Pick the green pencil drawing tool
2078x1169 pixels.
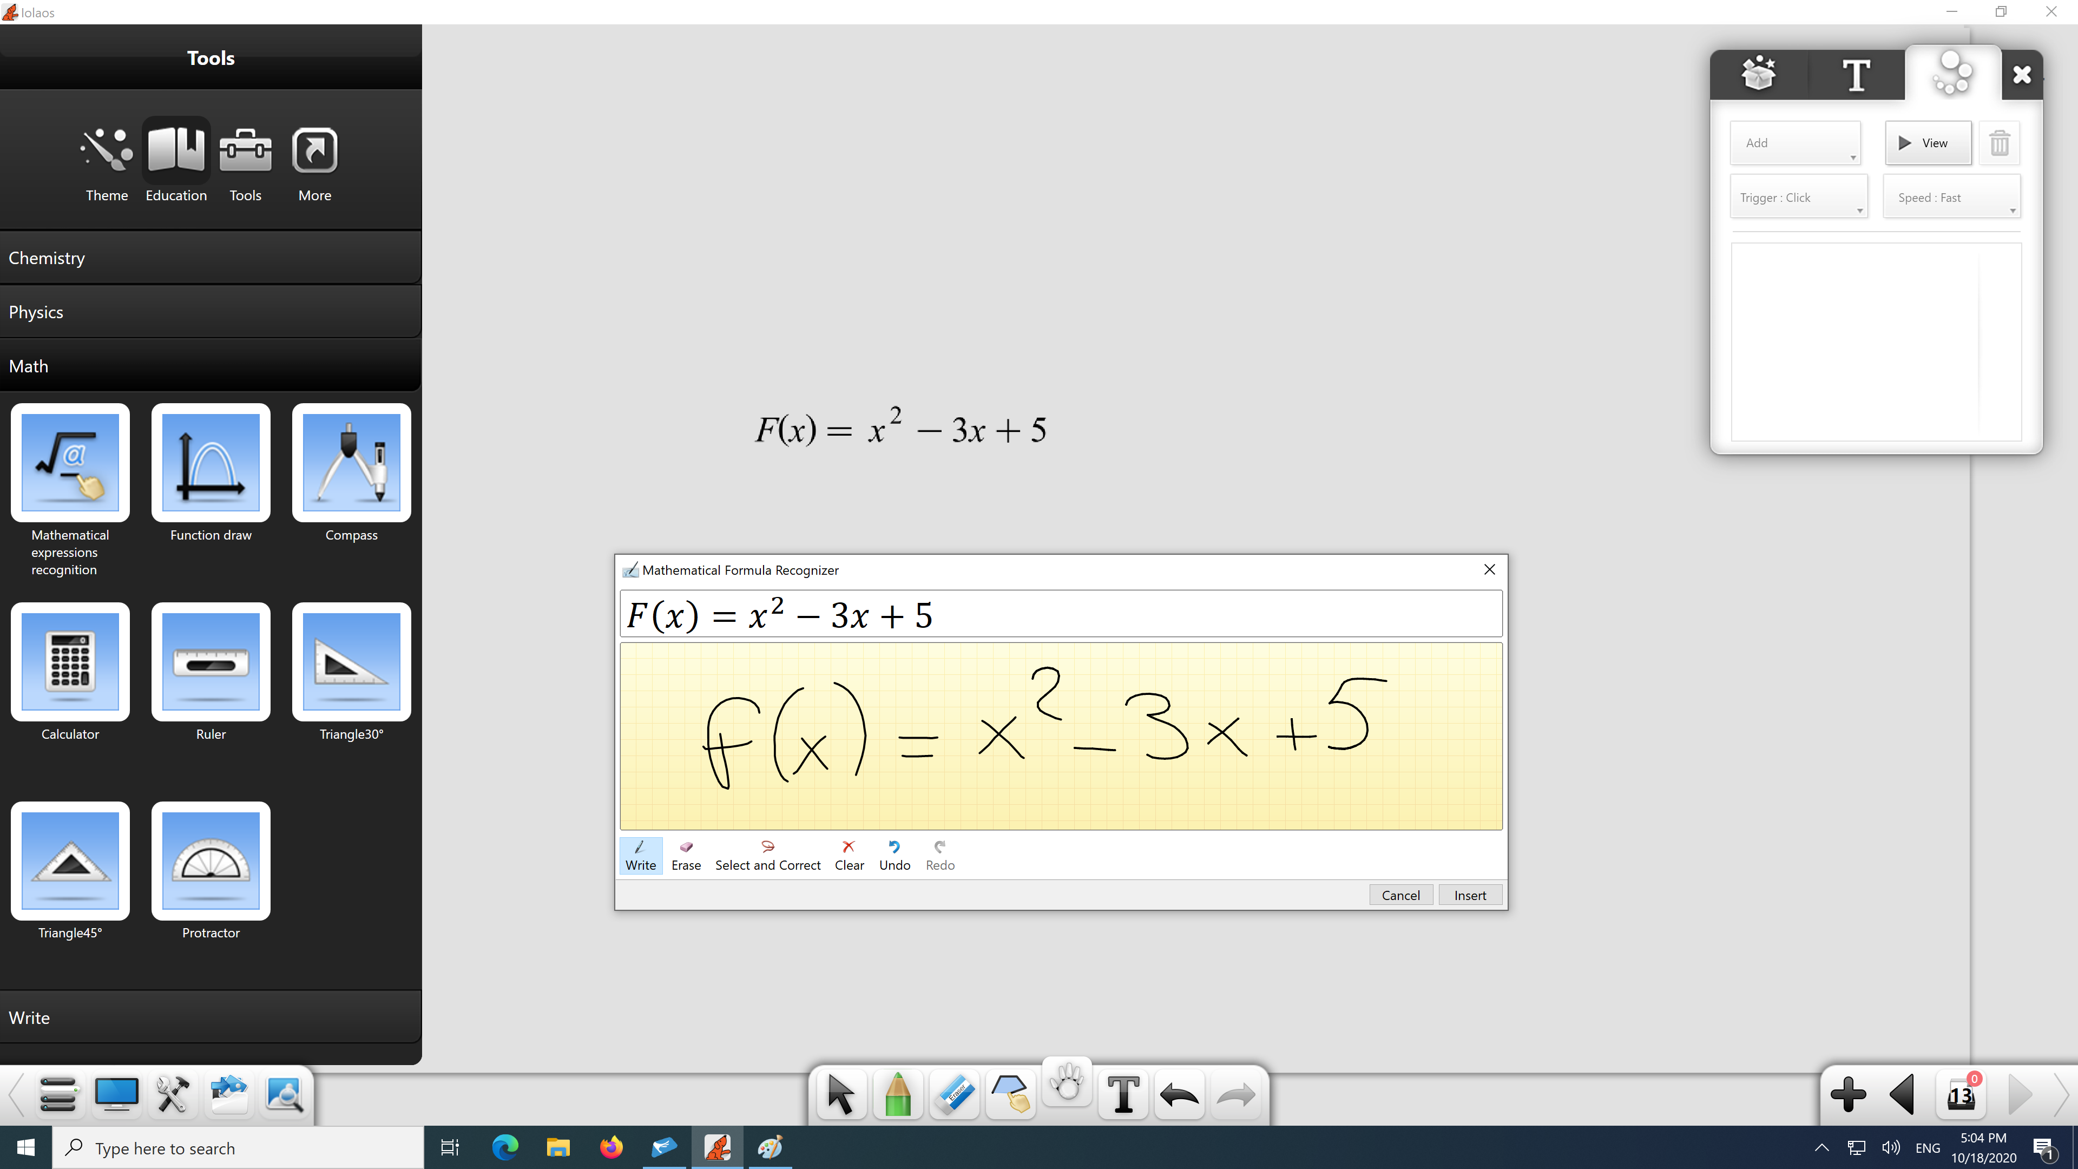pyautogui.click(x=897, y=1095)
